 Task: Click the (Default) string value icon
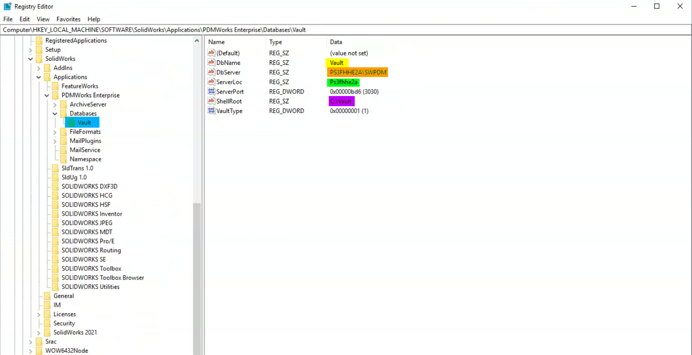tap(211, 53)
